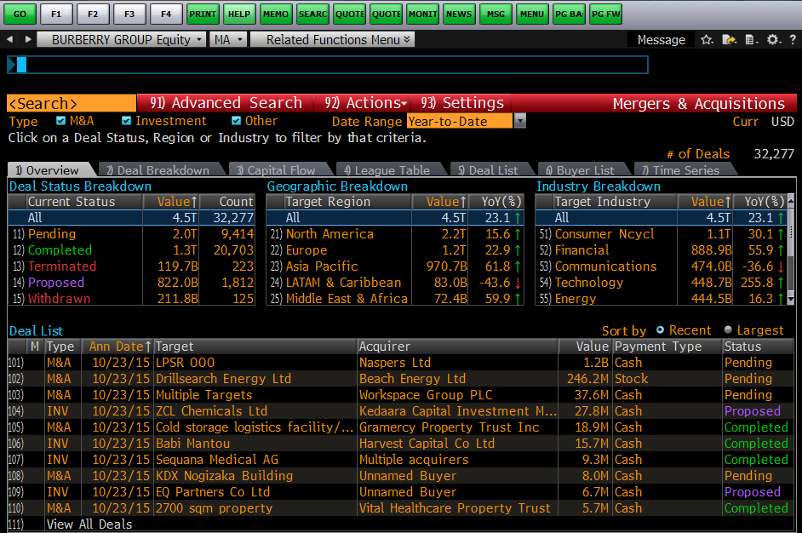802x533 pixels.
Task: Open the settings gear icon
Action: (772, 39)
